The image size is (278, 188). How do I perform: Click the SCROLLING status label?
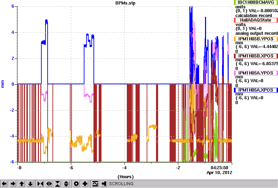pos(121,184)
